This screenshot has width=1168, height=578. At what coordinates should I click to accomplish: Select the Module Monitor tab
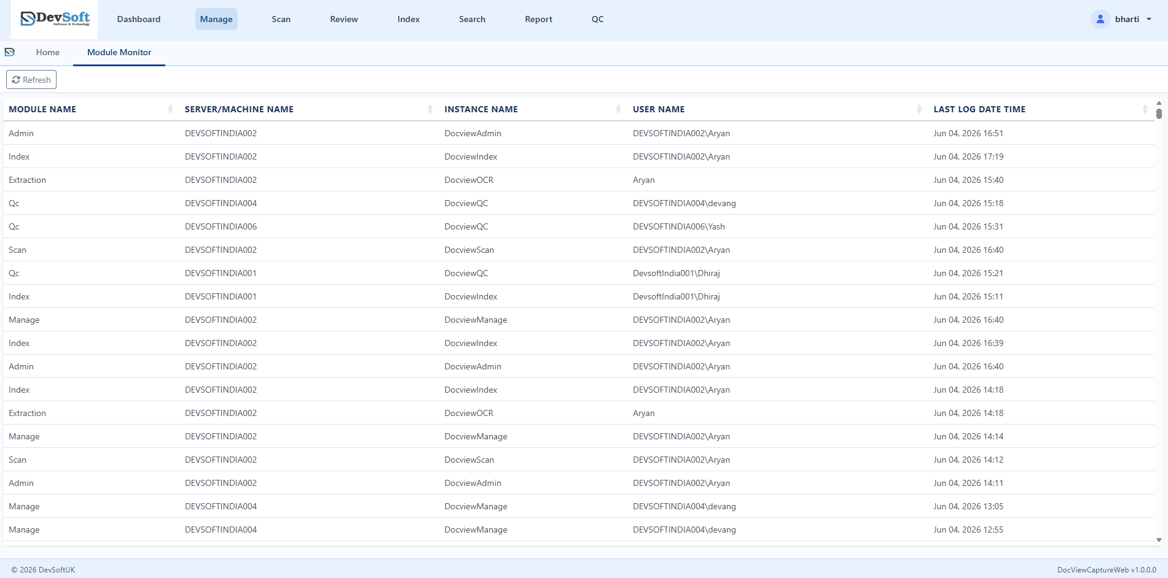119,52
